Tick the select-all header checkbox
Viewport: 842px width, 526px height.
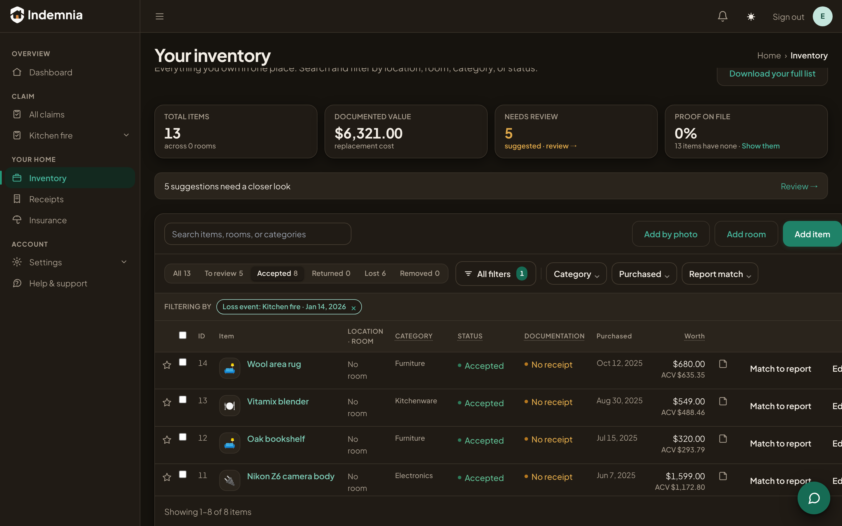[183, 335]
